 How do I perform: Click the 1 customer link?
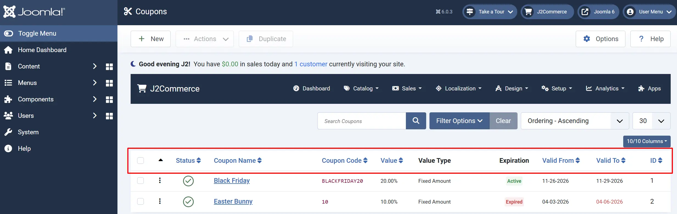[x=311, y=64]
